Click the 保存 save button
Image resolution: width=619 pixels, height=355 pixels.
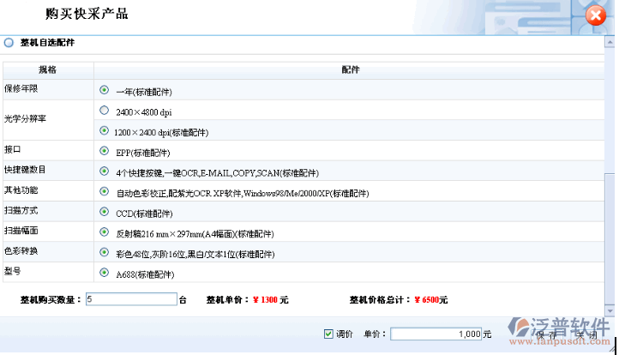coord(545,334)
